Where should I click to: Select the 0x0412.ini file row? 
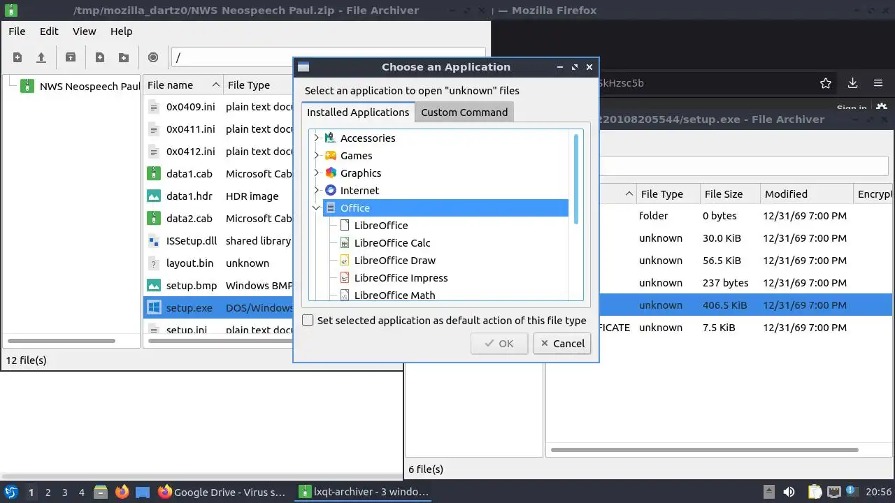pyautogui.click(x=218, y=151)
